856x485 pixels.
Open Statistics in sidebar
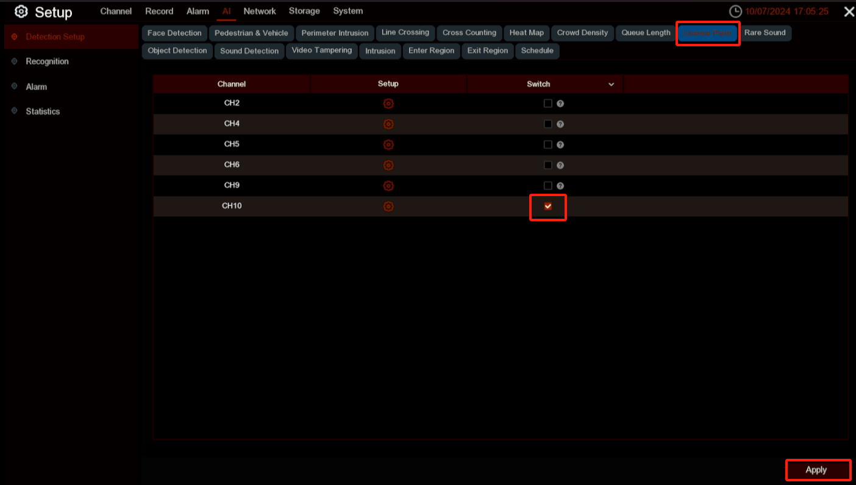pos(43,112)
